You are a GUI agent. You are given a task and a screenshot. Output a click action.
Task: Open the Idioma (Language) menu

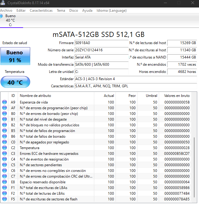click(x=111, y=10)
